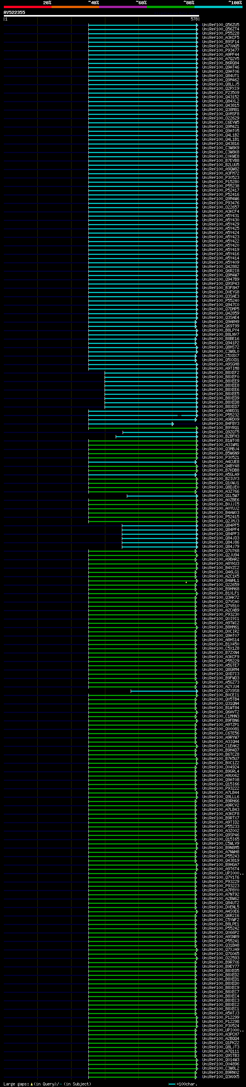Select the UniRef100_A9RD31 label
The image size is (246, 1087).
221,411
